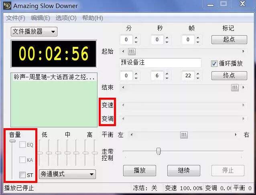Click the right arrow of 变速 slider
256x195 pixels.
(x=243, y=105)
